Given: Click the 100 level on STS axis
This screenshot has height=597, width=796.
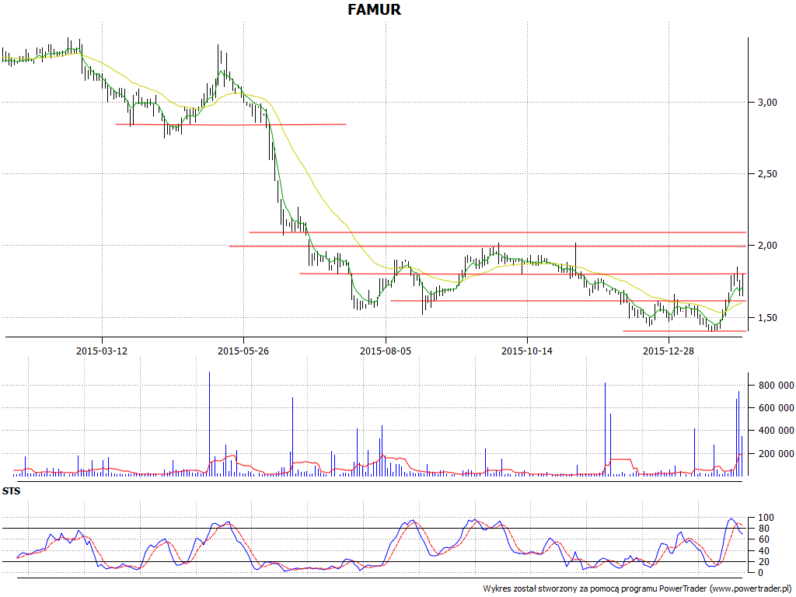Looking at the screenshot, I should [x=766, y=518].
